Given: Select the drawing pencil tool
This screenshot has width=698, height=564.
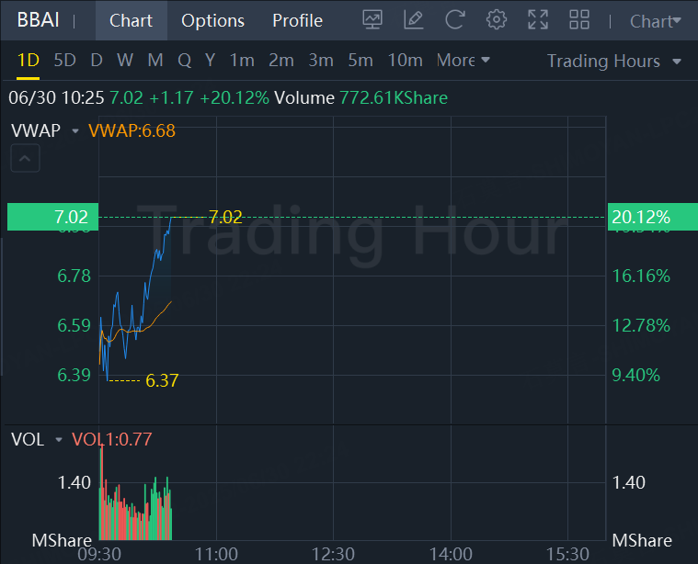Looking at the screenshot, I should [414, 19].
